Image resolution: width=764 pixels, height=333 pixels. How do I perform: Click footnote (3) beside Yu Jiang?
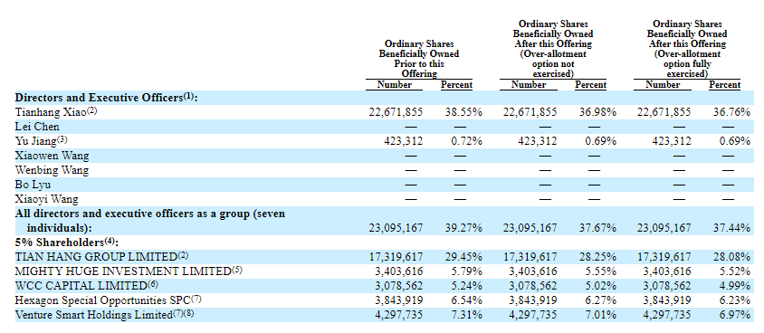coord(62,139)
